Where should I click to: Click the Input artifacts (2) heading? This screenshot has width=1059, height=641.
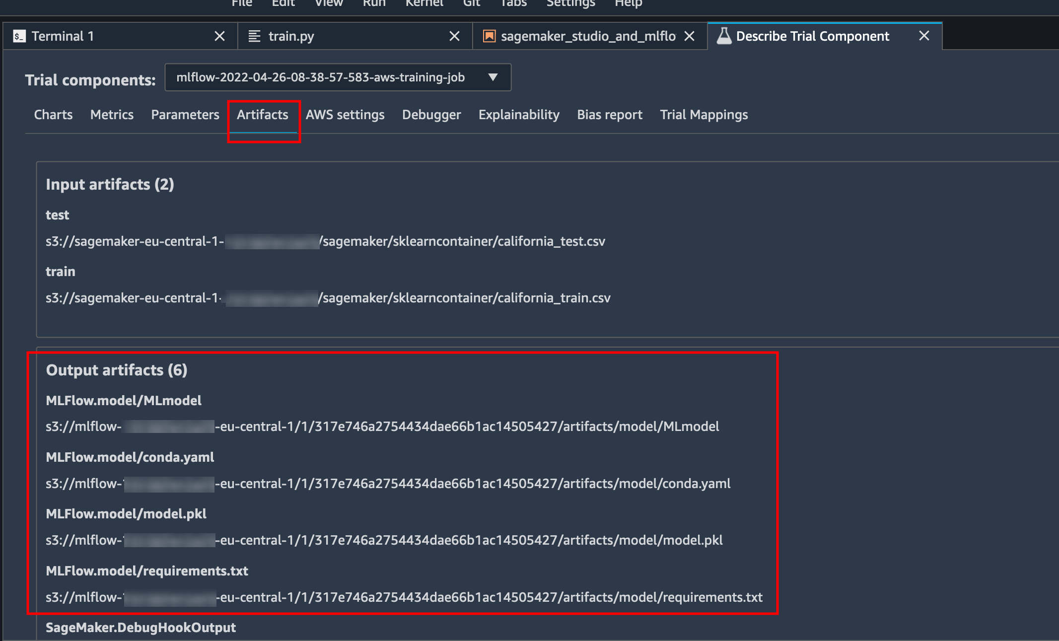[110, 184]
